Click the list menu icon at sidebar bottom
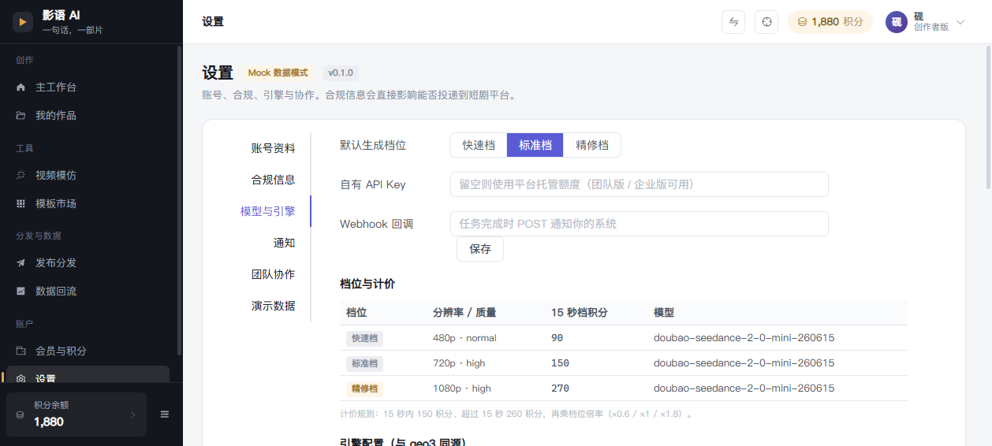This screenshot has height=446, width=992. (165, 414)
